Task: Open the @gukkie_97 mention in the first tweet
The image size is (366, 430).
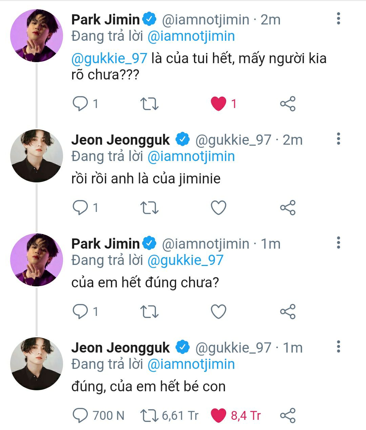Action: click(x=109, y=58)
